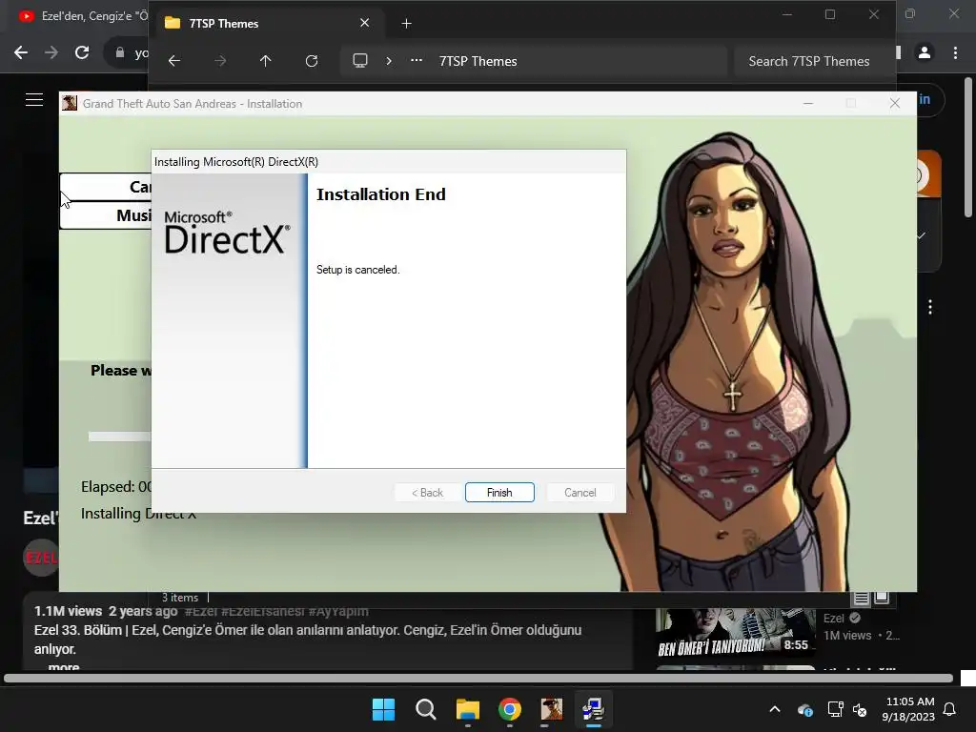Viewport: 976px width, 732px height.
Task: Click the muted volume tray icon
Action: (x=860, y=709)
